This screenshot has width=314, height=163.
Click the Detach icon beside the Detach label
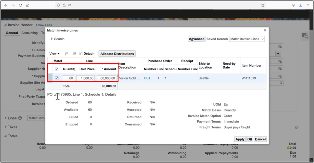pos(80,53)
